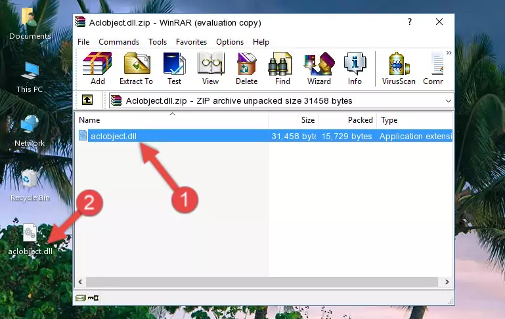505x319 pixels.
Task: Close the WinRAR window
Action: click(439, 22)
